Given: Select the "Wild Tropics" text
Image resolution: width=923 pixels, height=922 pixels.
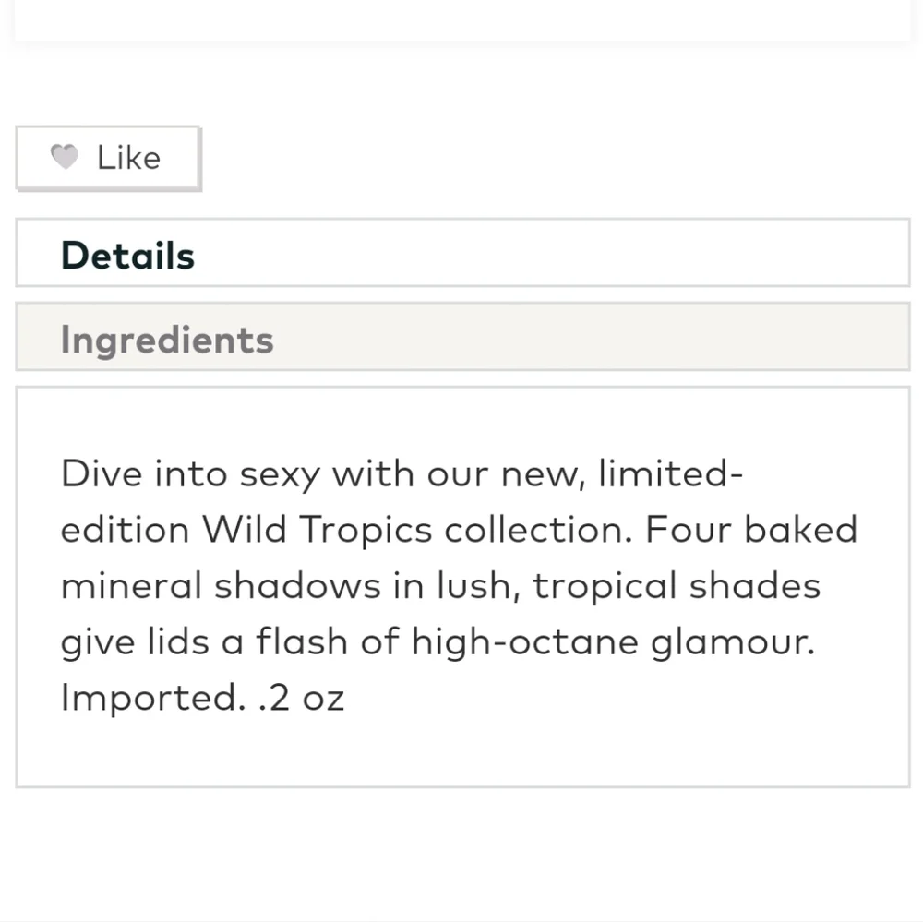Looking at the screenshot, I should pyautogui.click(x=318, y=530).
